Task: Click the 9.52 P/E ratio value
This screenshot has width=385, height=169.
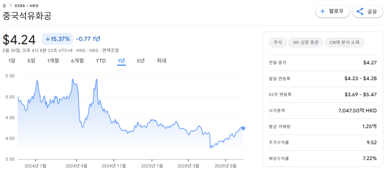Action: click(x=372, y=143)
